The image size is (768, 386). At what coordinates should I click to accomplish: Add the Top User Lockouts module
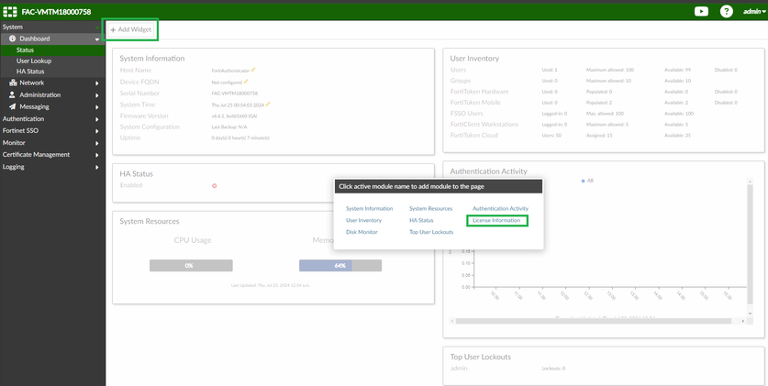coord(431,232)
